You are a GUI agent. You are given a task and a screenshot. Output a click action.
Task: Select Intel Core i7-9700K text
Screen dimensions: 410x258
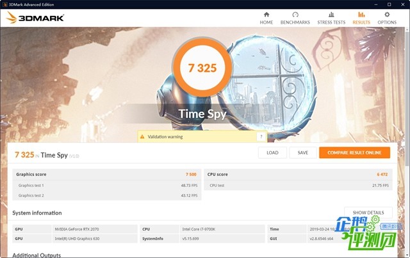tap(199, 229)
